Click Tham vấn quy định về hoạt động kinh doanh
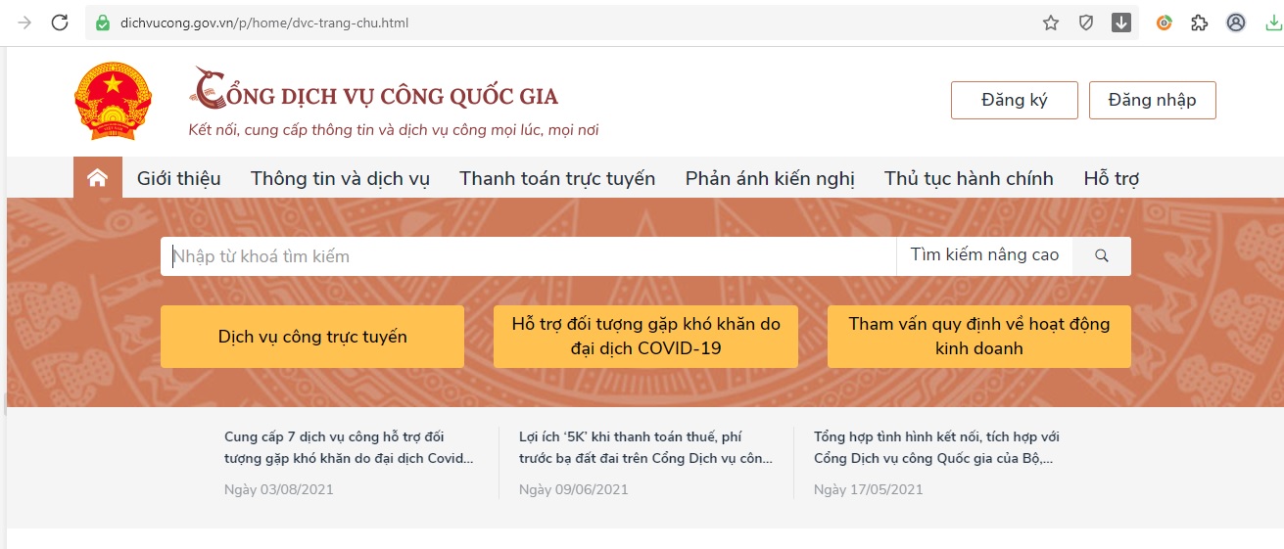Image resolution: width=1284 pixels, height=549 pixels. tap(979, 337)
